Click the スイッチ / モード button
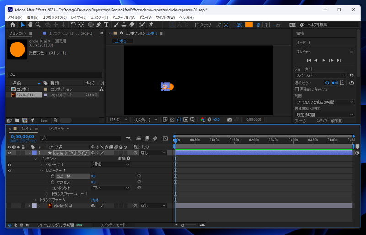The width and height of the screenshot is (366, 235). (x=113, y=225)
